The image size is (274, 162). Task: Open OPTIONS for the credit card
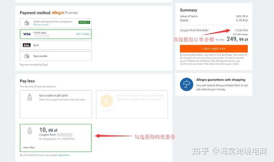pos(83,34)
